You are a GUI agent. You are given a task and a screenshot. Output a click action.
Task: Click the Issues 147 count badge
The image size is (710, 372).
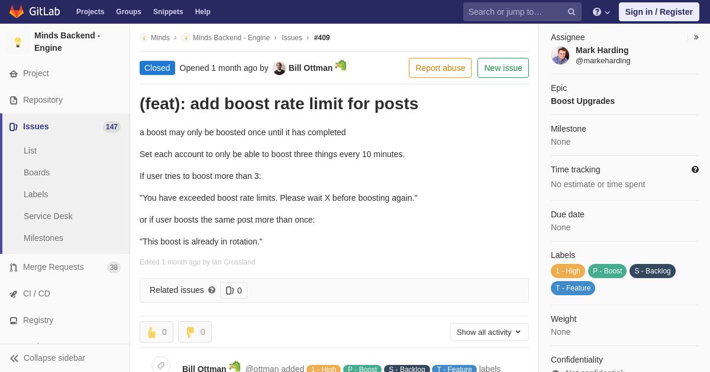point(112,127)
